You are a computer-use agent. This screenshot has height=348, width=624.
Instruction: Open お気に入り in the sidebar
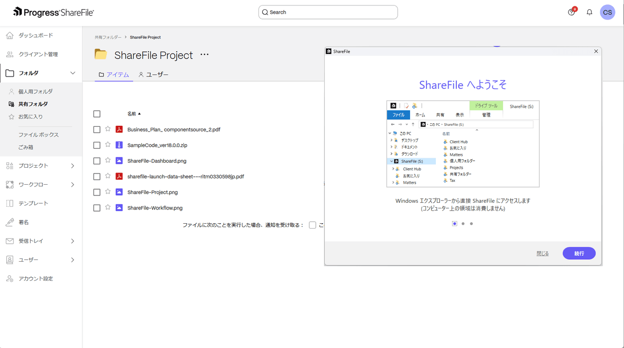coord(31,117)
